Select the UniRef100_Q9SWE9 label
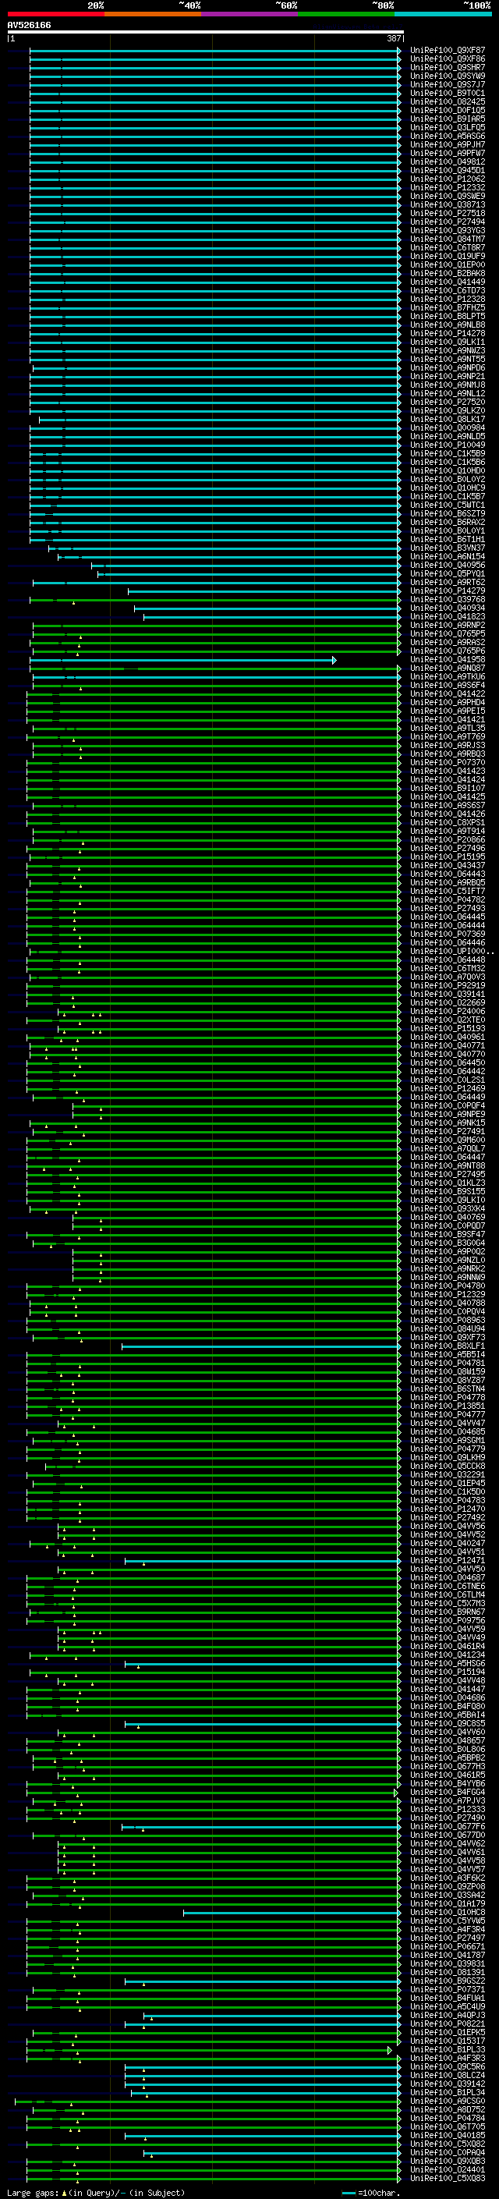Viewport: 499px width, 2199px height. (448, 197)
